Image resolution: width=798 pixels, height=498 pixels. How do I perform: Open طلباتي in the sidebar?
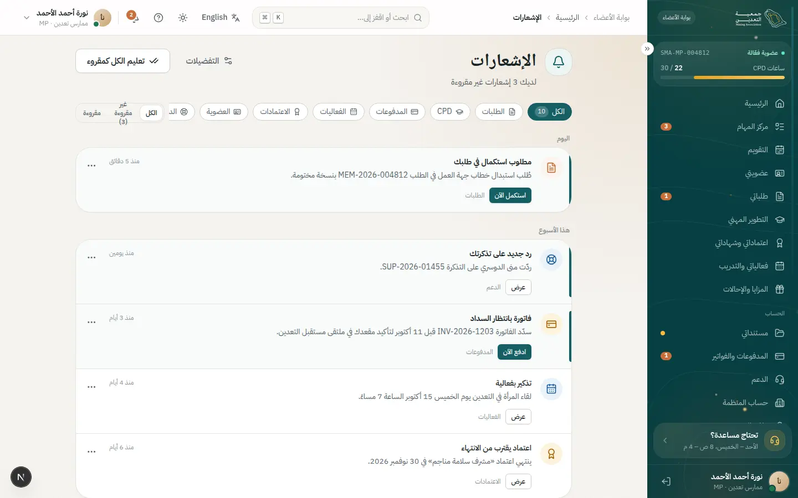[723, 196]
